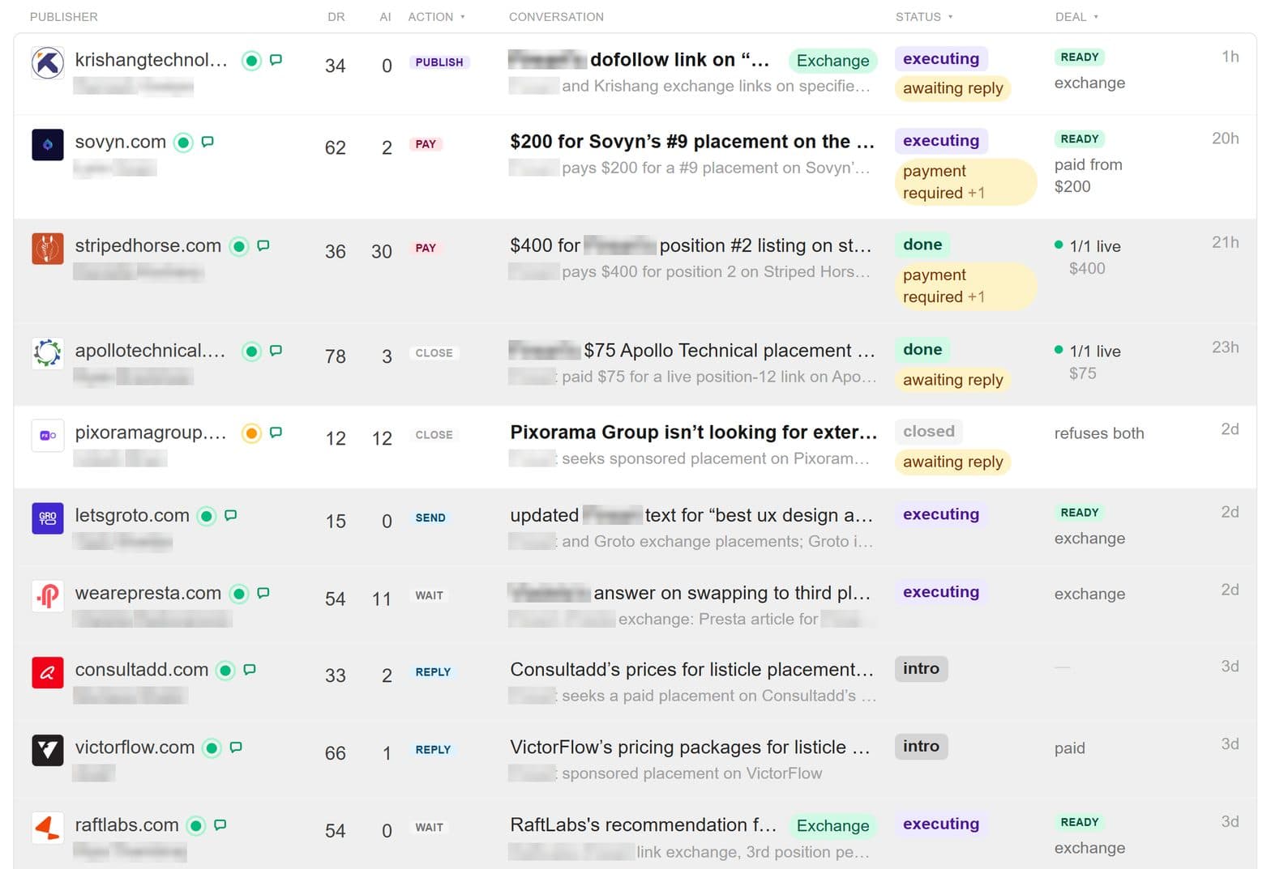Sort by the DR column header
Screen dimensions: 1271x869
point(336,17)
